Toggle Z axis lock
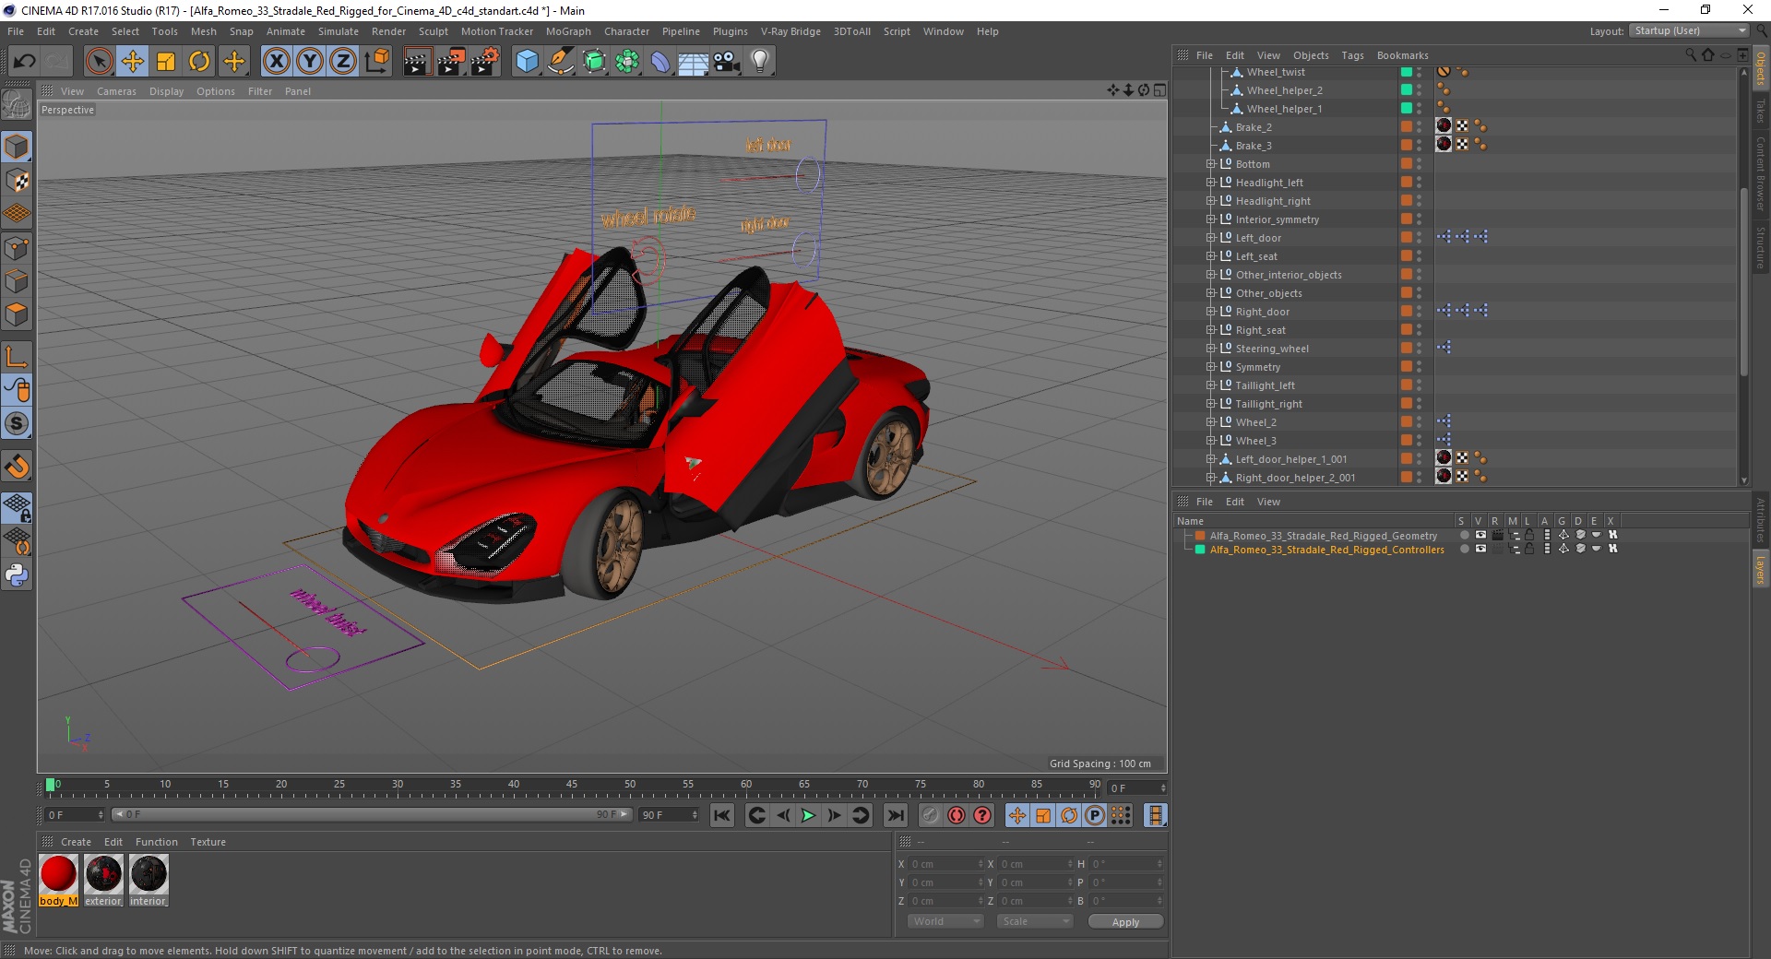 tap(343, 62)
